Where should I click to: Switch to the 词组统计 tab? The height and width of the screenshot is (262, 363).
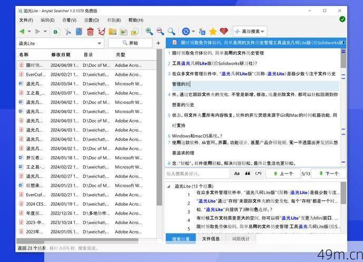tap(241, 239)
